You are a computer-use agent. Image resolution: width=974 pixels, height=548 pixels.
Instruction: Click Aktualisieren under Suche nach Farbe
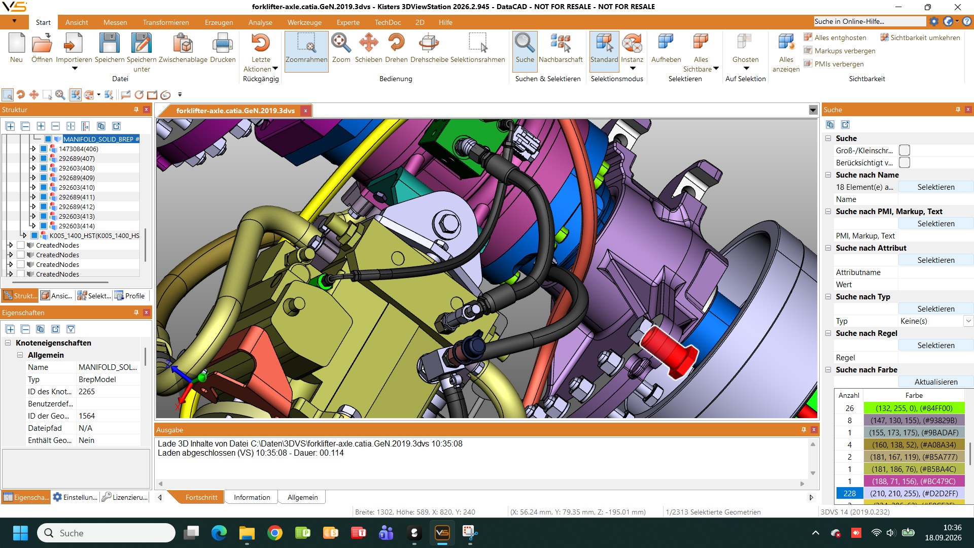click(x=936, y=382)
